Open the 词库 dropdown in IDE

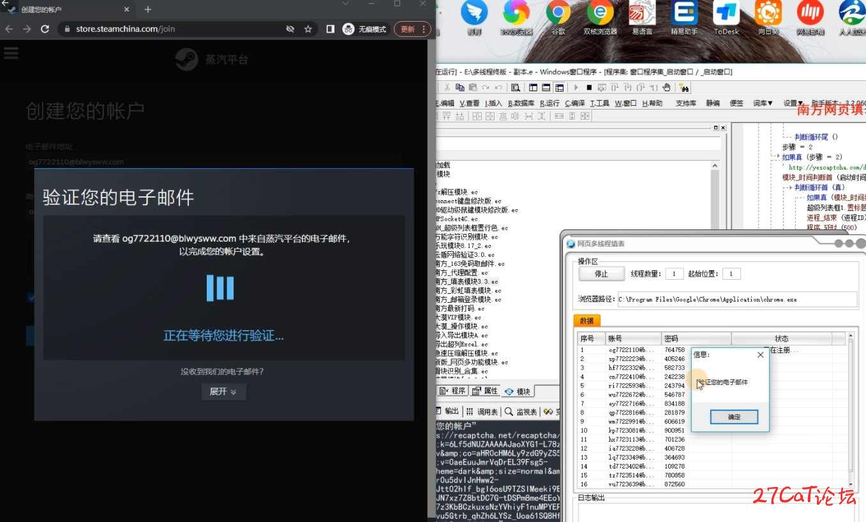[x=763, y=103]
